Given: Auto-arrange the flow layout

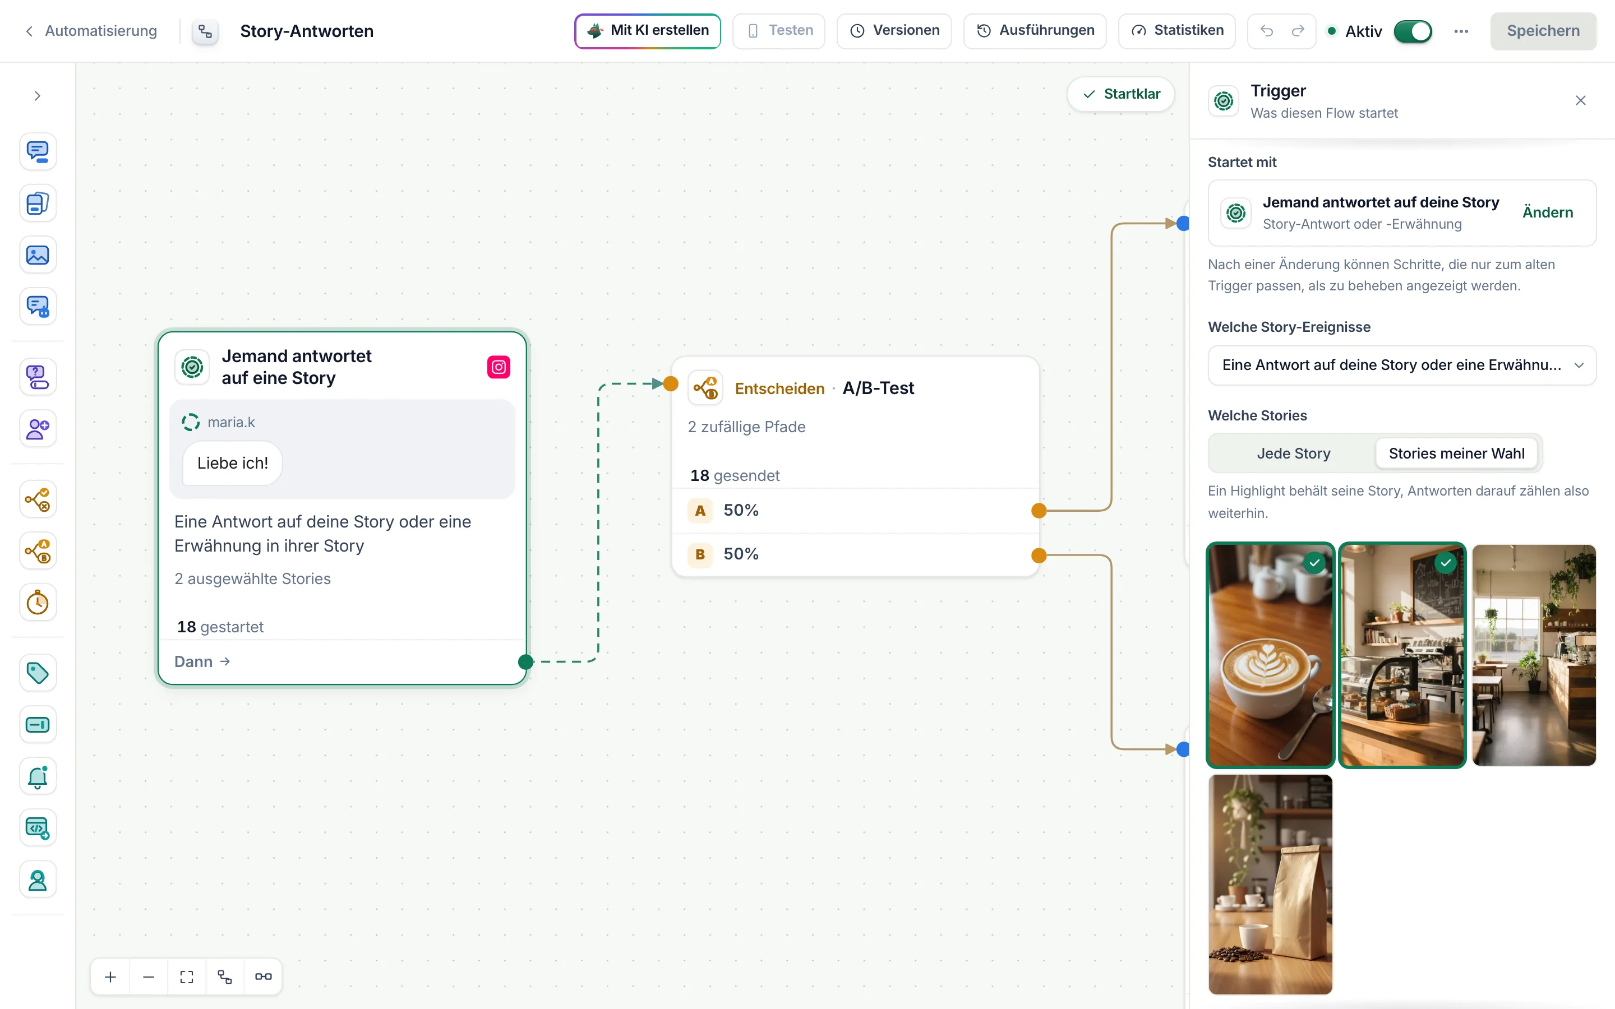Looking at the screenshot, I should [225, 977].
